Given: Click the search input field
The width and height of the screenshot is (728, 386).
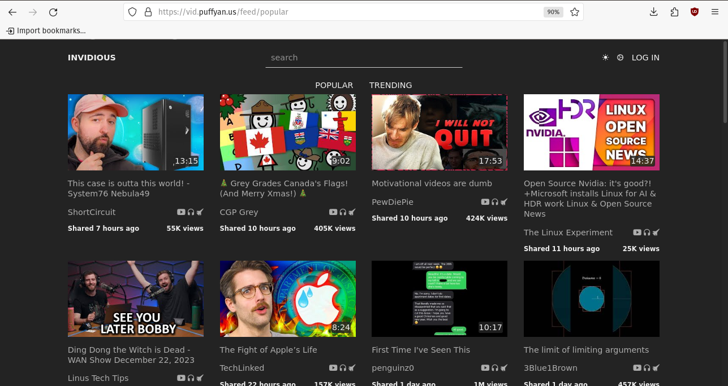Looking at the screenshot, I should (364, 58).
